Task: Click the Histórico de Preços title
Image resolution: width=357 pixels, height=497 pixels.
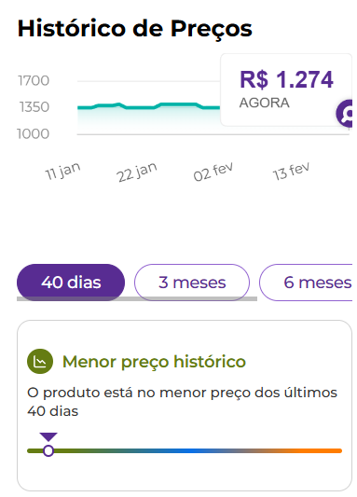Action: [x=135, y=29]
